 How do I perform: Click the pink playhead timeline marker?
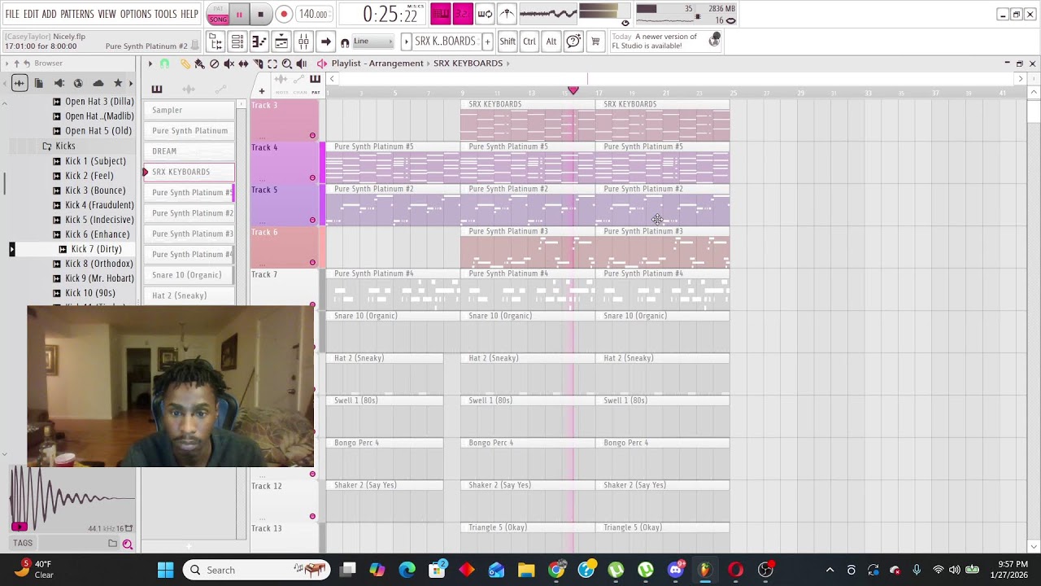click(x=573, y=90)
